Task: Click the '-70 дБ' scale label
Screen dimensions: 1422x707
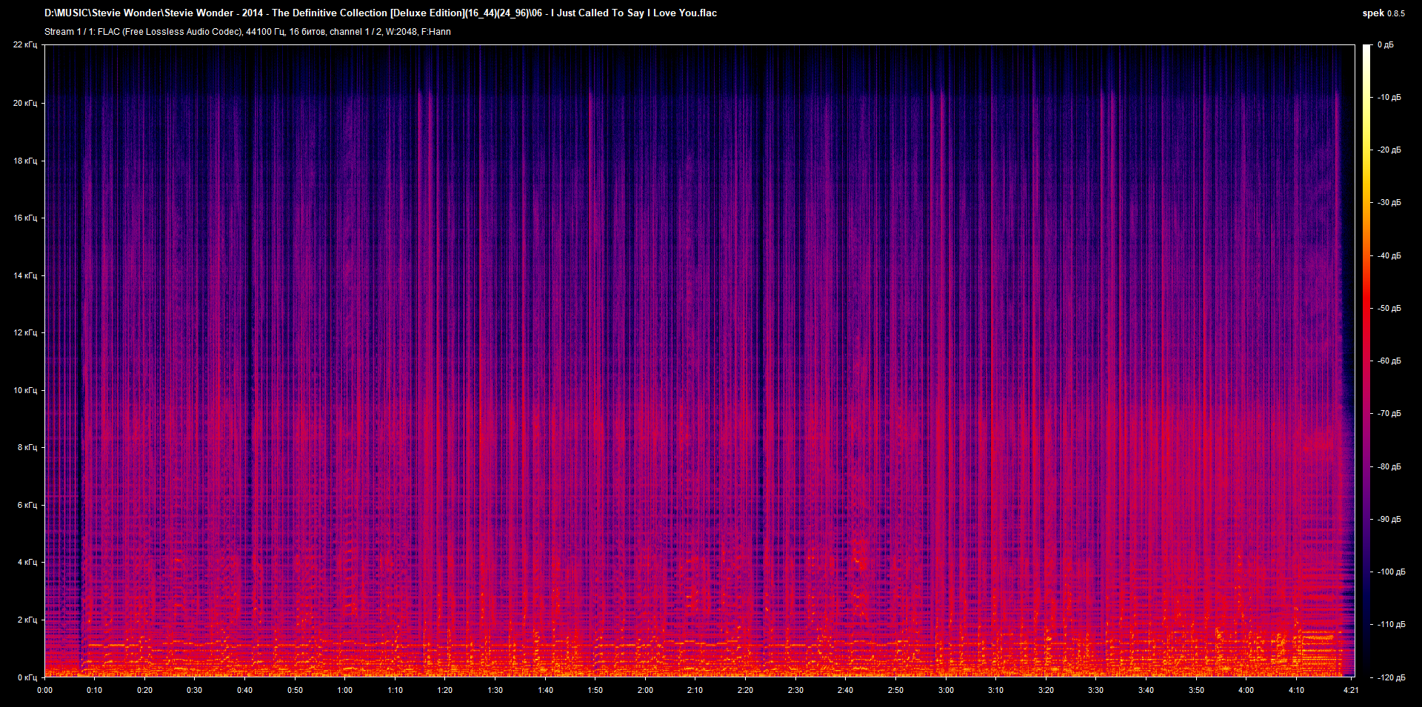Action: point(1389,414)
